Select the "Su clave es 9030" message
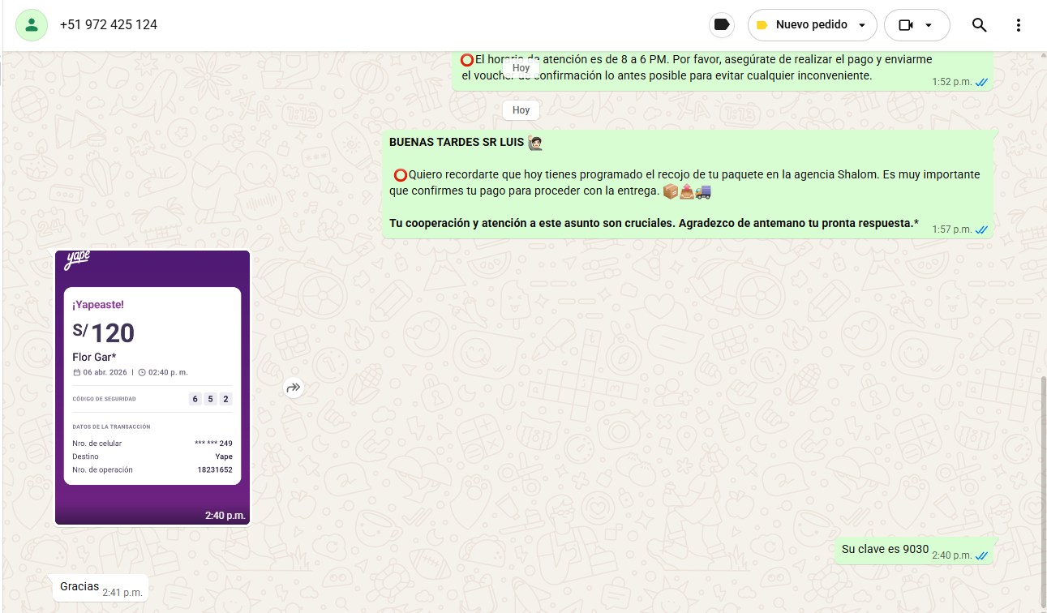The height and width of the screenshot is (613, 1047). [885, 549]
